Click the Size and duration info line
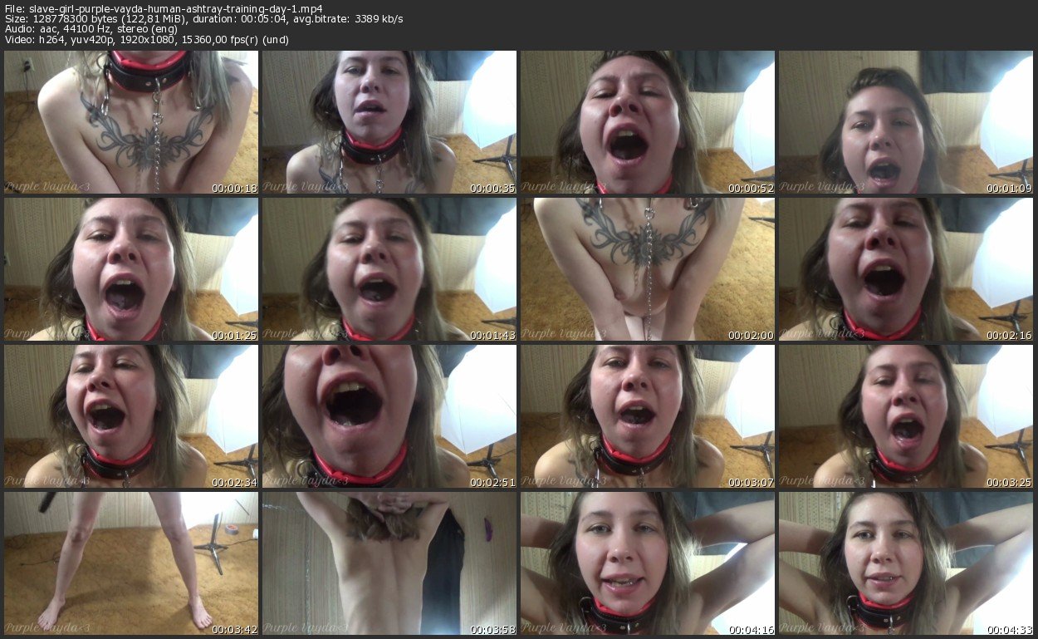Viewport: 1038px width, 639px height. pos(203,19)
